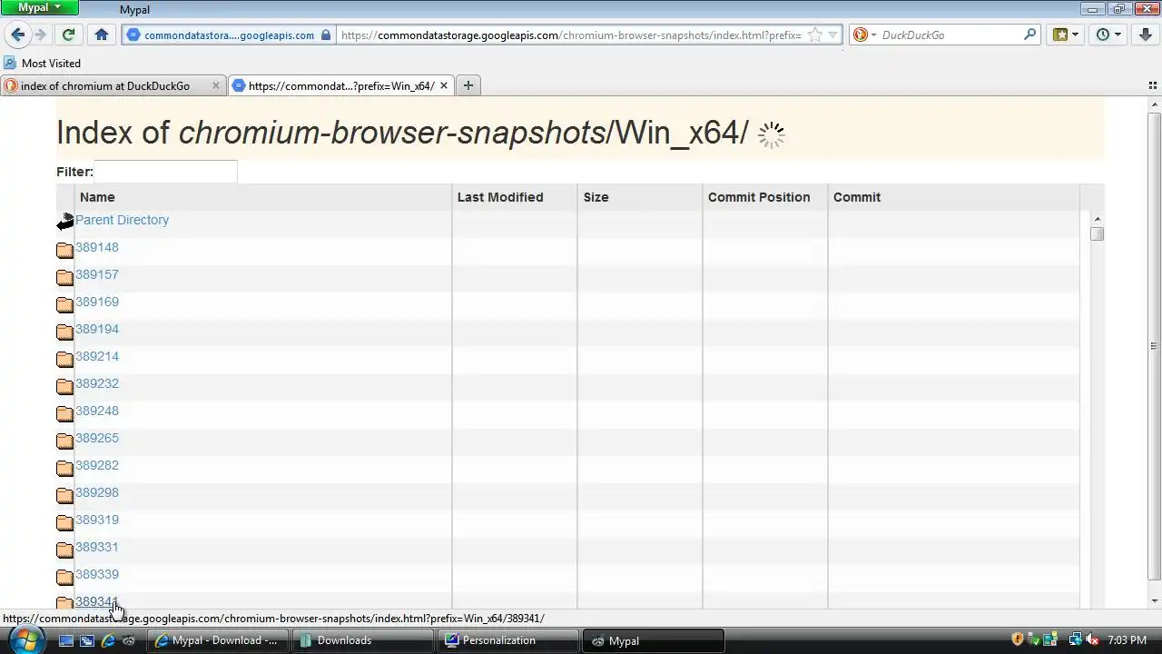Click the listing's scroll up arrow
Screen dimensions: 1162x654
[1097, 219]
